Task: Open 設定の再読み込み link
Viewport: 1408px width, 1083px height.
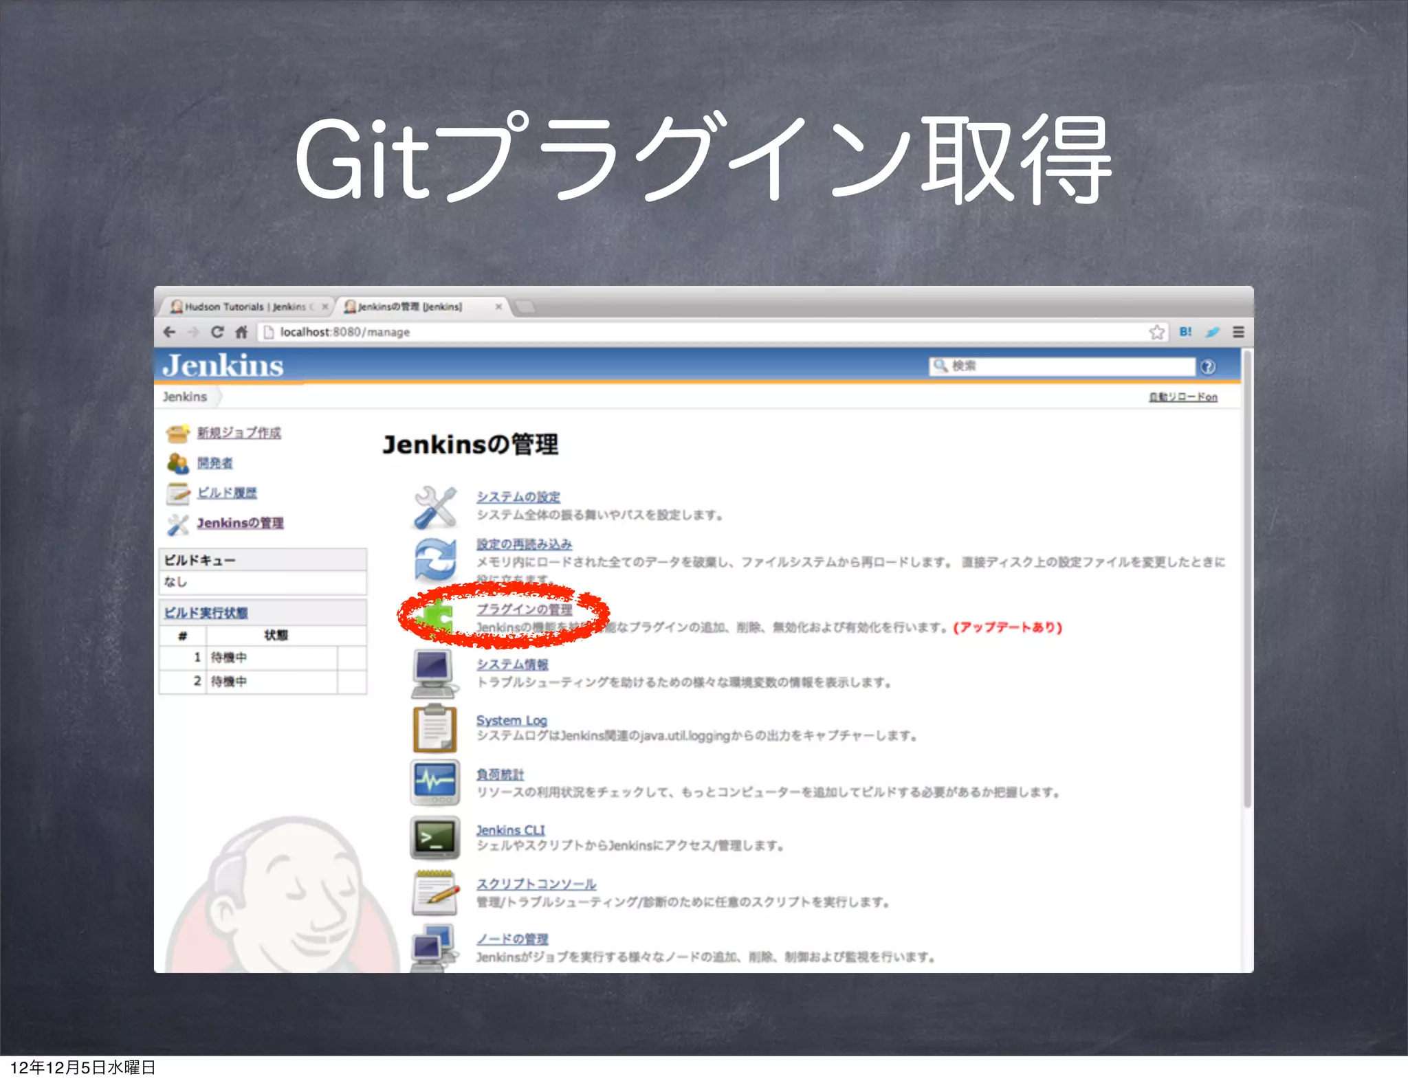Action: pyautogui.click(x=524, y=544)
